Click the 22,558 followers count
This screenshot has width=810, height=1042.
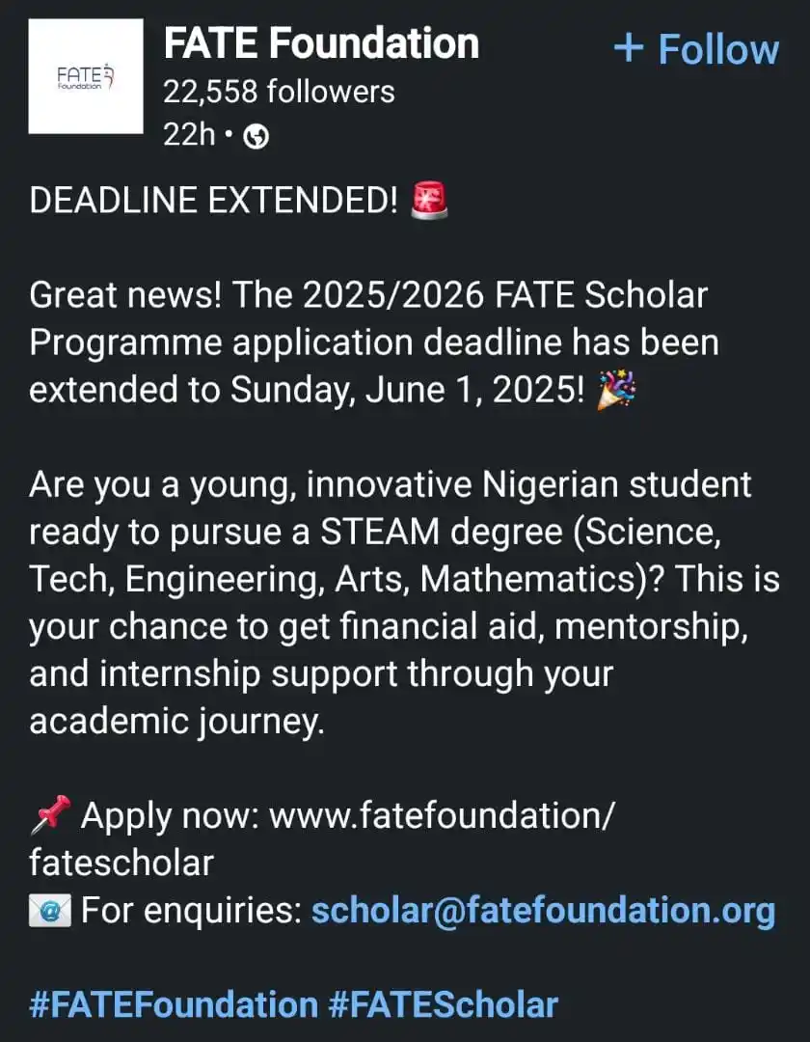(x=279, y=92)
